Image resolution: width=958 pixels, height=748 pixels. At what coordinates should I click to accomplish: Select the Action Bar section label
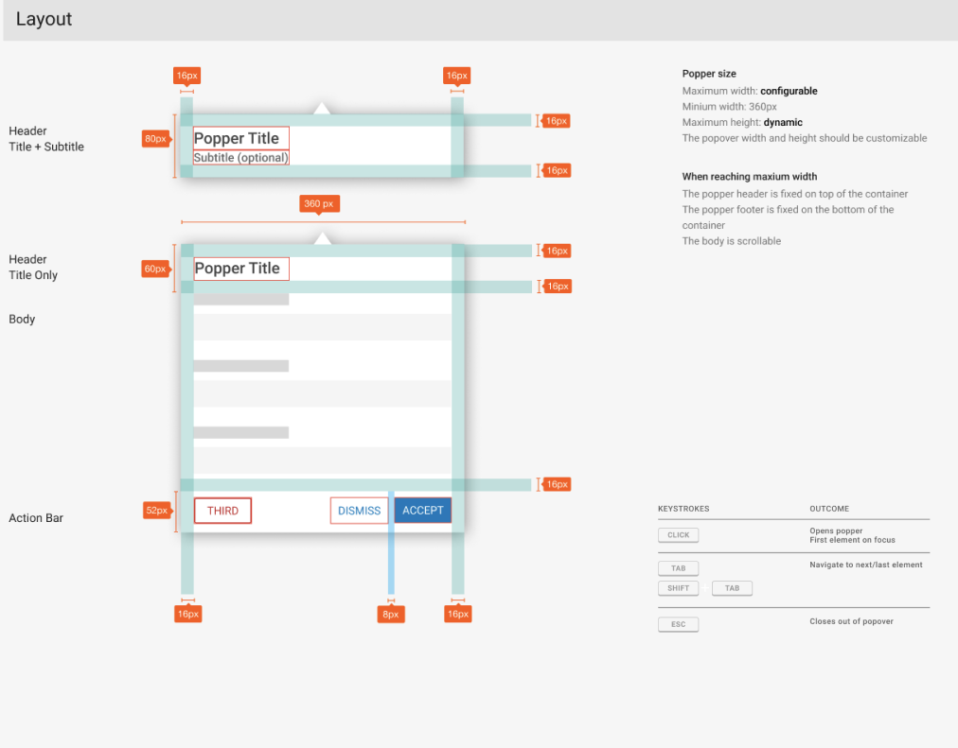[36, 518]
